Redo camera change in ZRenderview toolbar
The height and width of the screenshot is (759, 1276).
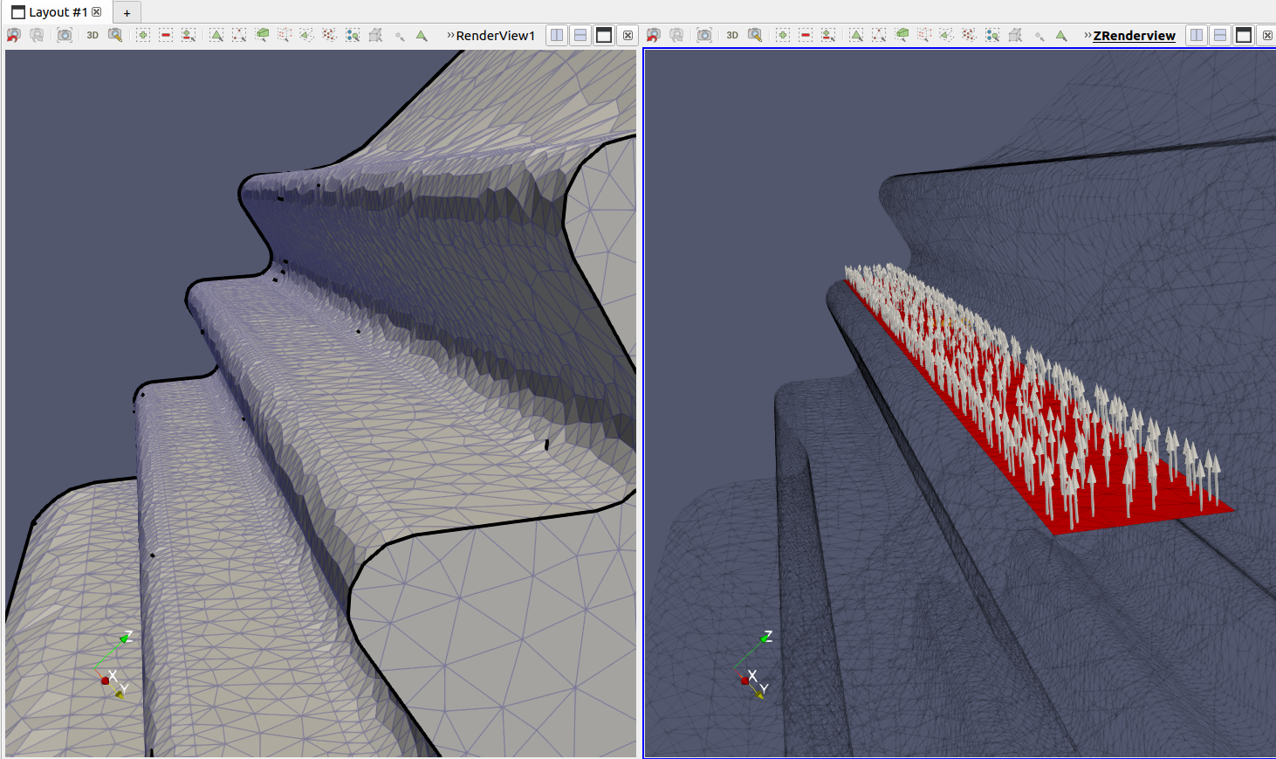(676, 35)
